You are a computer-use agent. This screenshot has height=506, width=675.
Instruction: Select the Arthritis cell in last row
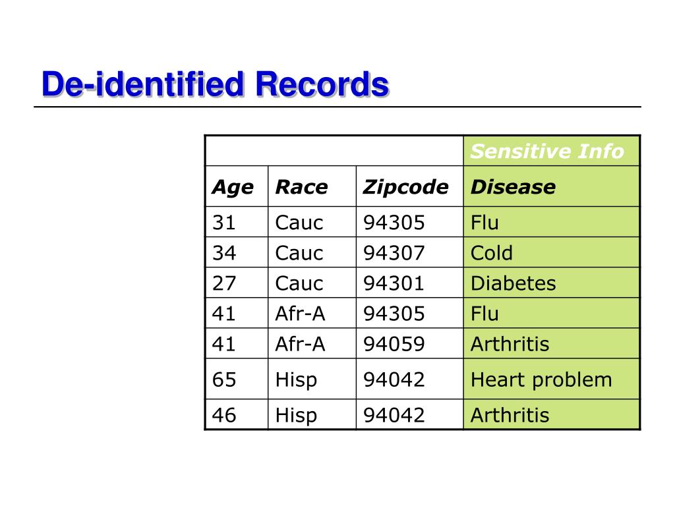[552, 414]
